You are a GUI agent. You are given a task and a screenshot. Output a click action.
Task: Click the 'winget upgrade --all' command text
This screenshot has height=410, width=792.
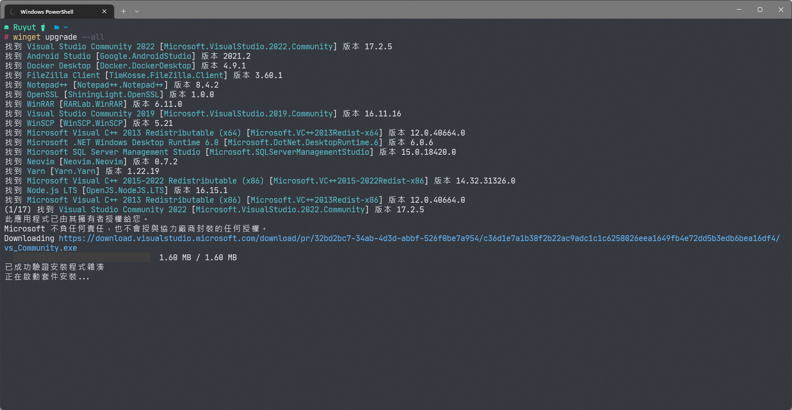pyautogui.click(x=58, y=37)
